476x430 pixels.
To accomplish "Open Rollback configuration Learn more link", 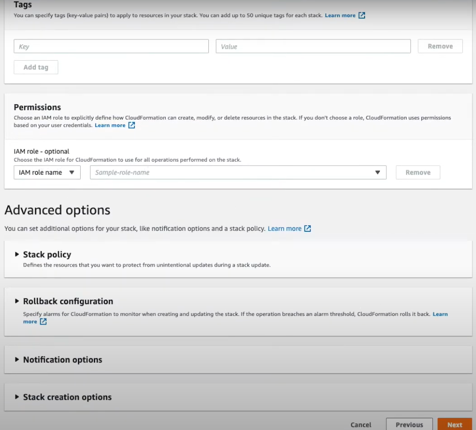I will click(440, 314).
